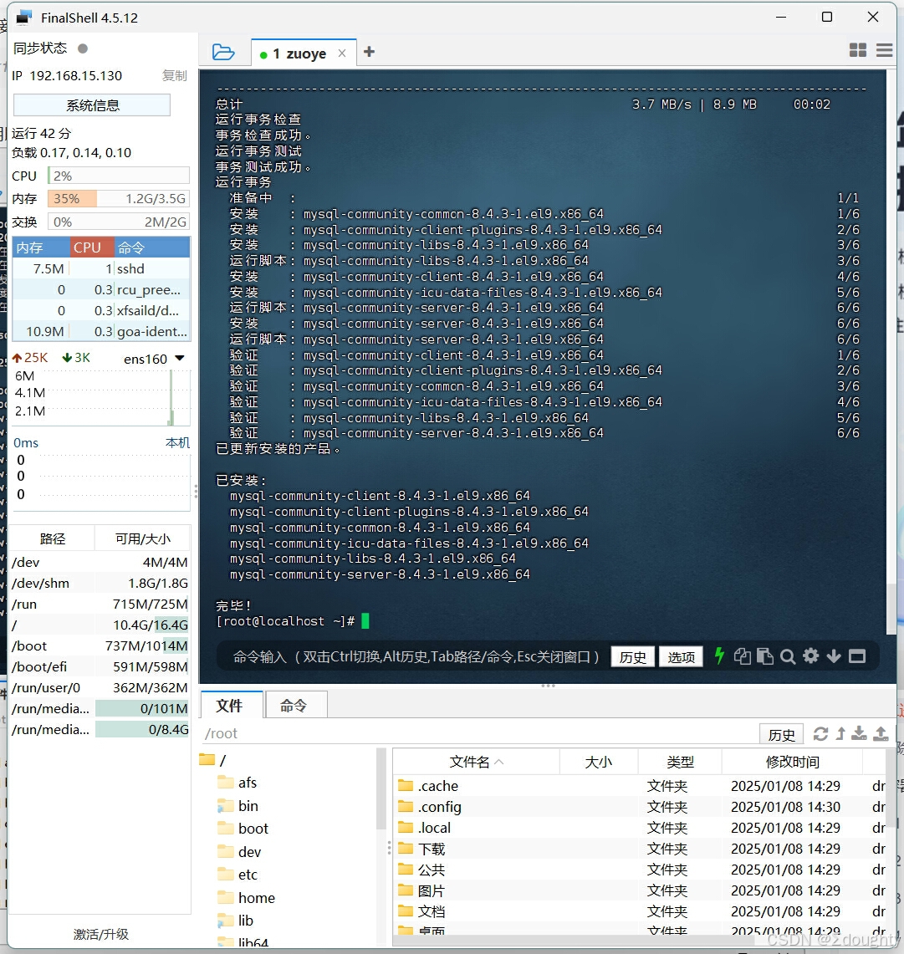The width and height of the screenshot is (904, 954).
Task: Select the 图片 folder row
Action: click(x=639, y=890)
